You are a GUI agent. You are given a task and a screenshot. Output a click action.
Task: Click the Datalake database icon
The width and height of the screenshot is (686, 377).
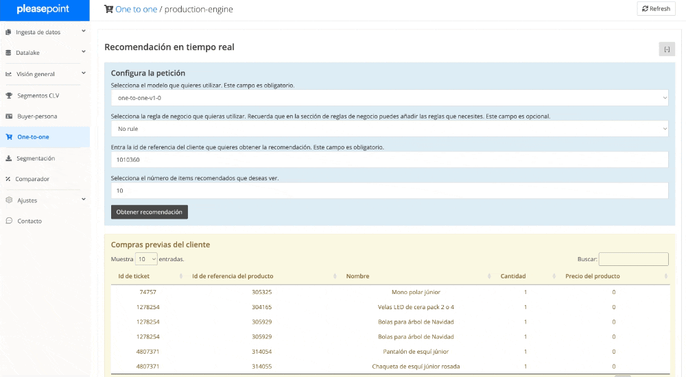[x=8, y=53]
